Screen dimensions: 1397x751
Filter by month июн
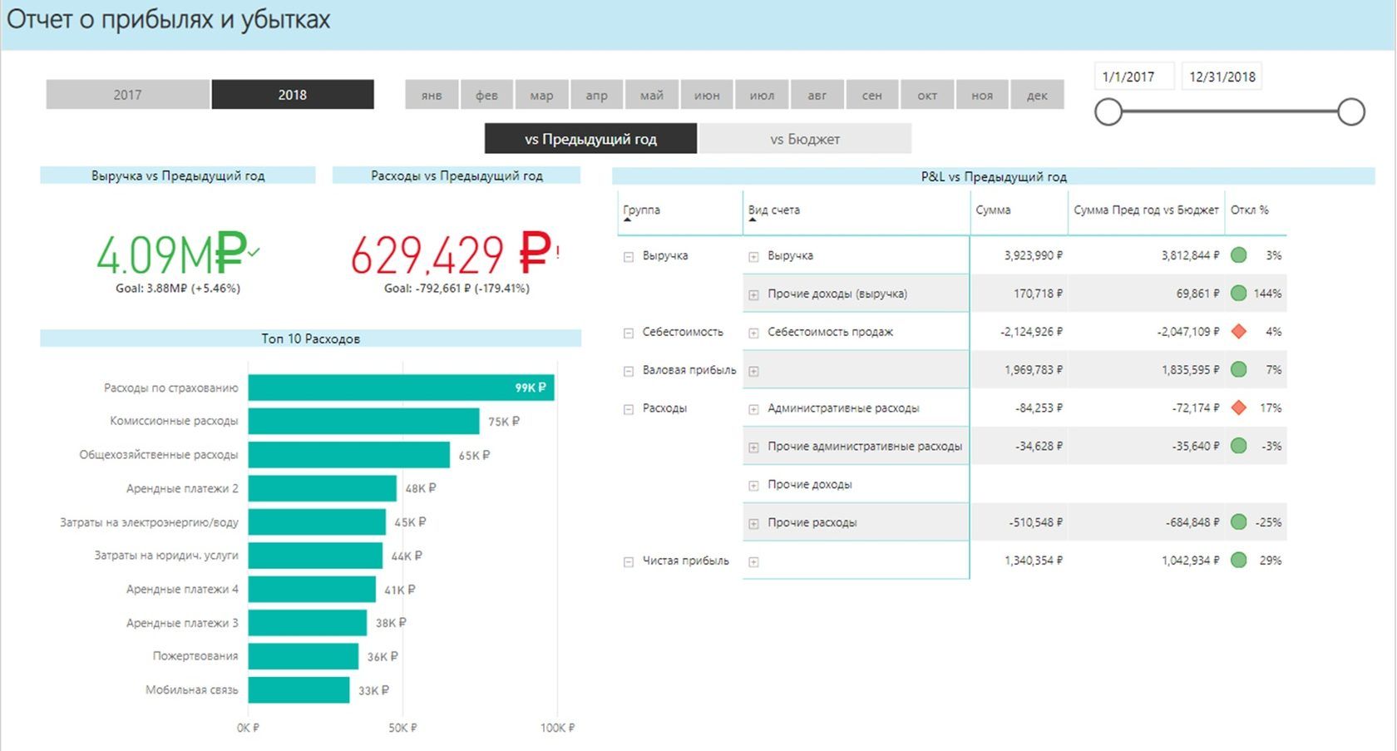(707, 96)
